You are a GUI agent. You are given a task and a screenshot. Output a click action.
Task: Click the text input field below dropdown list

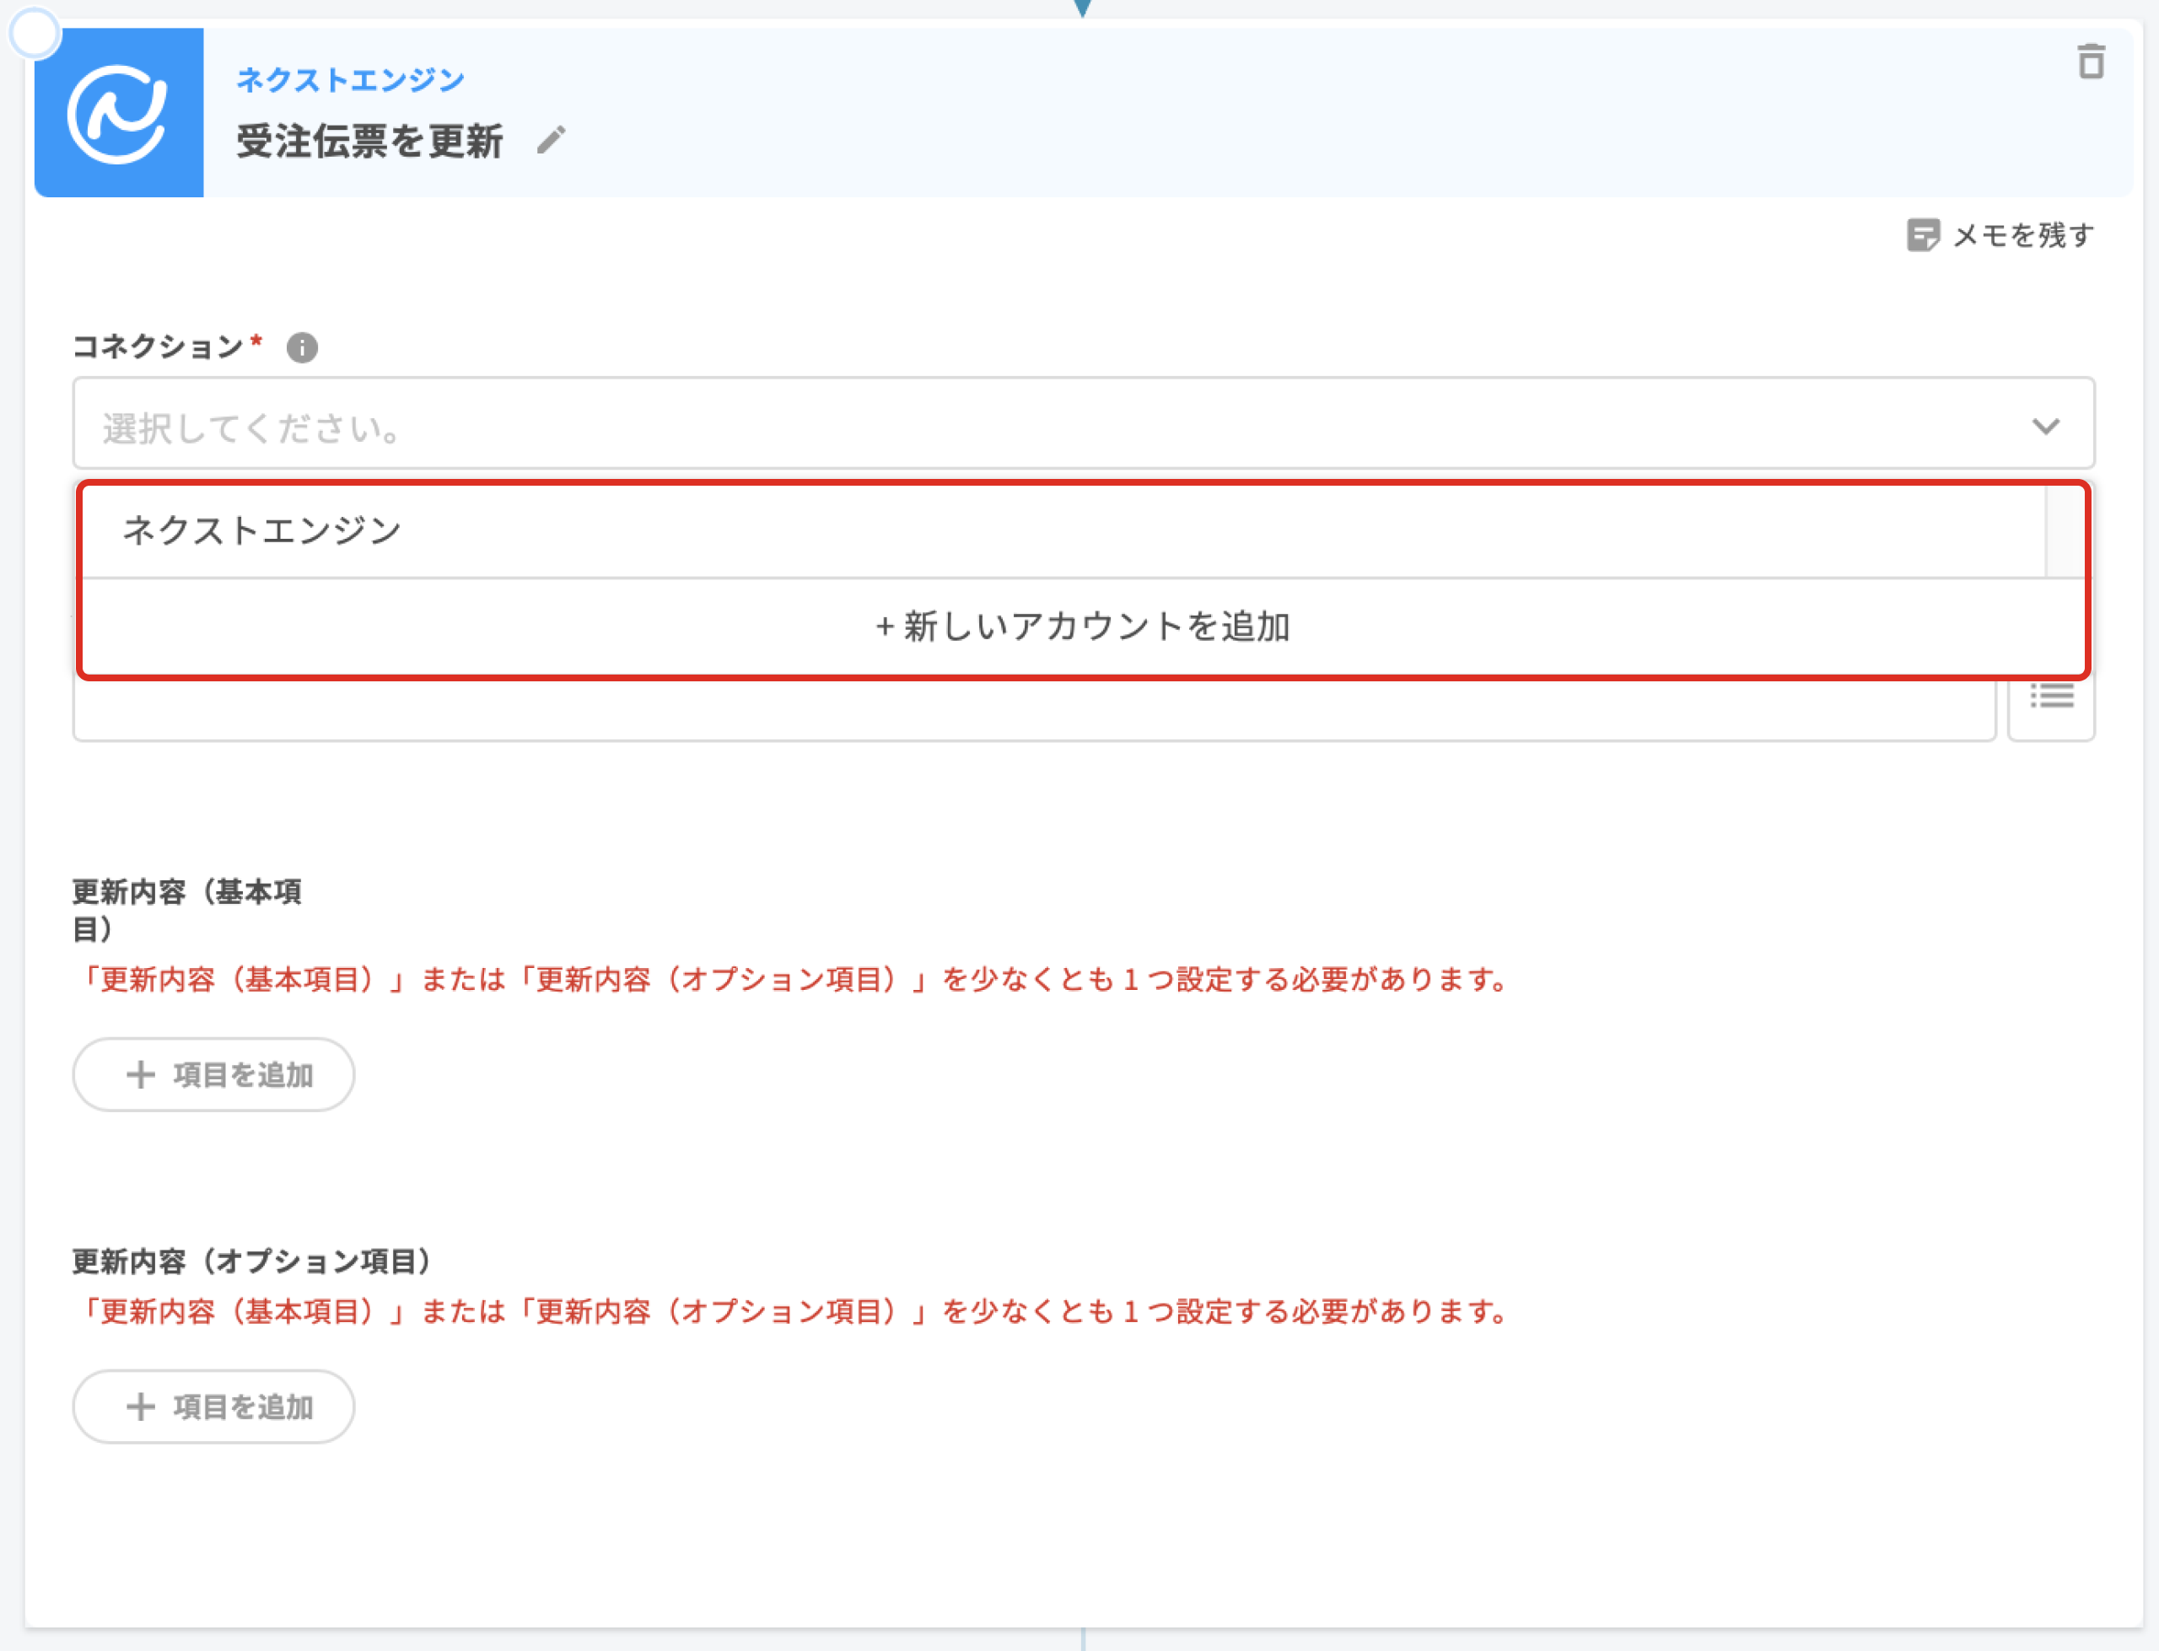click(1031, 709)
